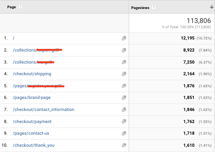
Task: Open the row 5 /pages/ link
Action: [x=38, y=86]
